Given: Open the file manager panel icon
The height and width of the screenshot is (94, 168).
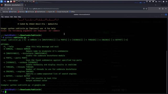Looking at the screenshot, I should click(8, 2).
